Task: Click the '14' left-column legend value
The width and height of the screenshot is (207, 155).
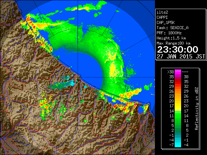Action: click(172, 111)
